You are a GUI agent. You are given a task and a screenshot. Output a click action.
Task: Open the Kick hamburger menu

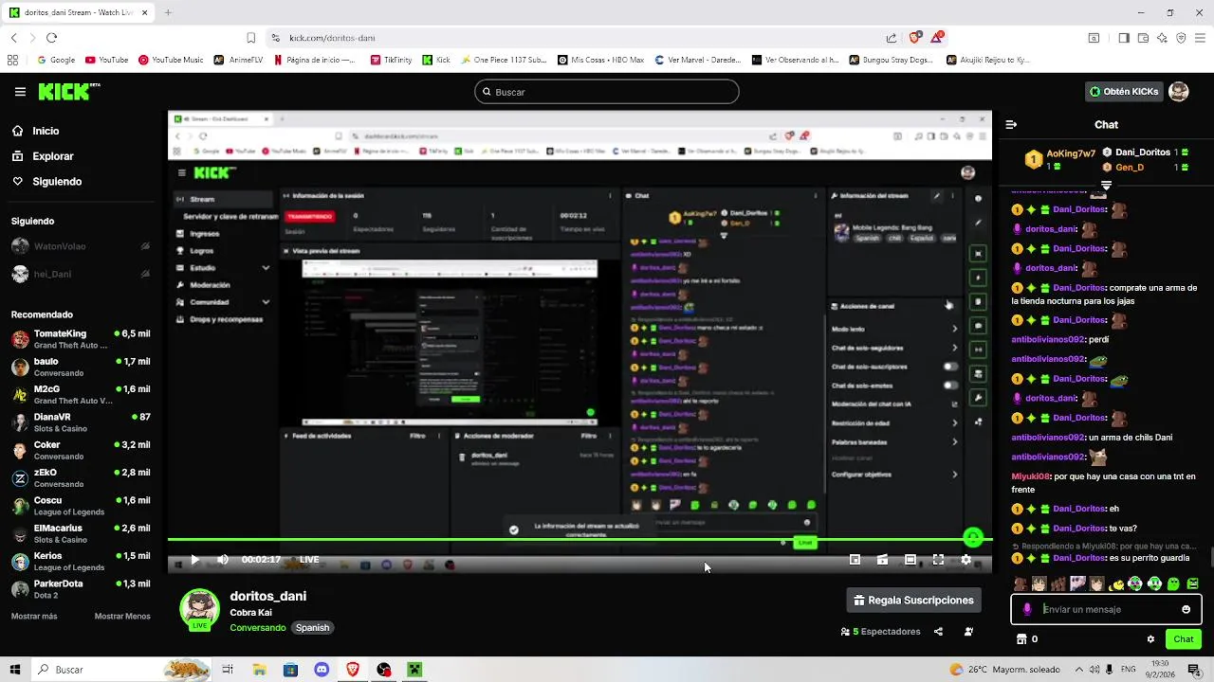pos(20,92)
